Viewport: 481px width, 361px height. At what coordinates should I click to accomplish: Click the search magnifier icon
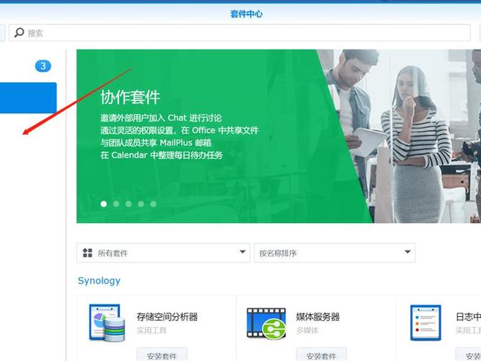coord(19,32)
